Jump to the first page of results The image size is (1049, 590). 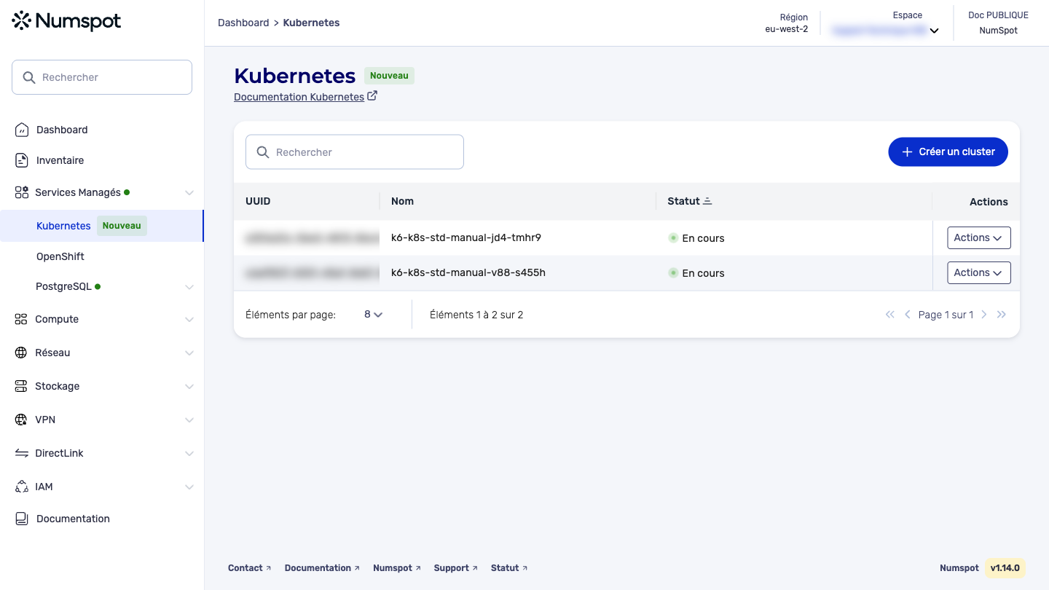(890, 315)
